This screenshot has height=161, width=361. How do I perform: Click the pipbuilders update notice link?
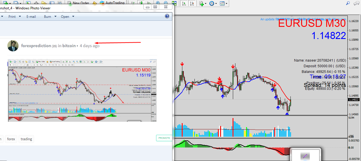pos(303,19)
